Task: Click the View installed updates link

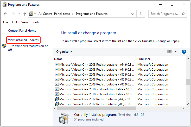Action: tap(23, 40)
